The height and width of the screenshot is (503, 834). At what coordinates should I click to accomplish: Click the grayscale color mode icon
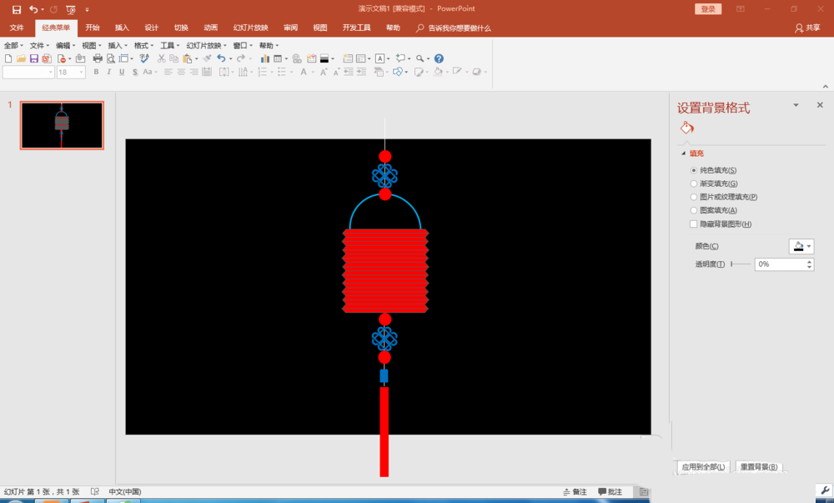324,58
